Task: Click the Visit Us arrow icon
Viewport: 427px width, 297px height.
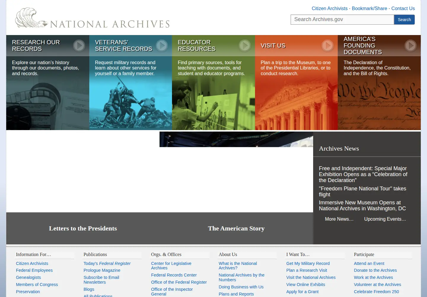Action: pos(328,45)
